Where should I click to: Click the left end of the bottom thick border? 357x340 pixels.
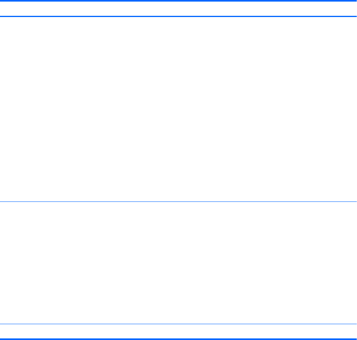click(2, 339)
